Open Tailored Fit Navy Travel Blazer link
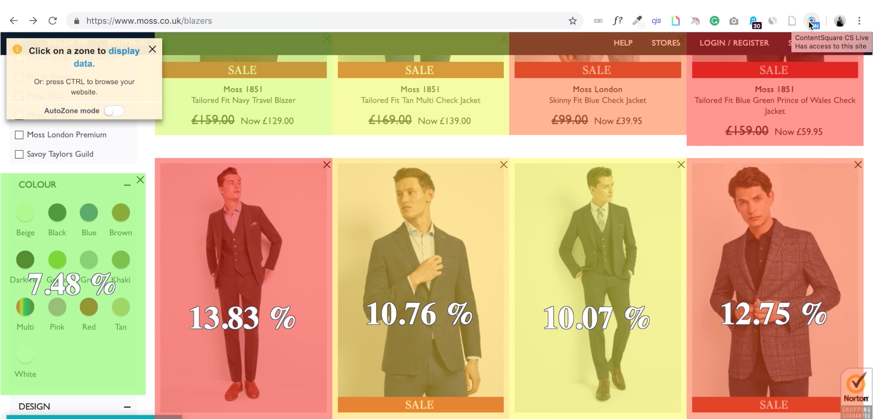 coord(244,100)
